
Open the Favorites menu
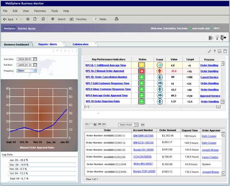[40, 11]
